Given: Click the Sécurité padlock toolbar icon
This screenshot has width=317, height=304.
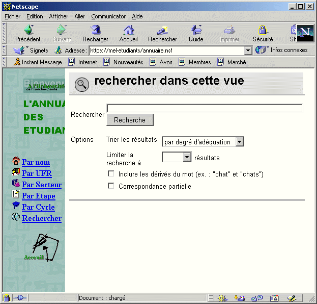Looking at the screenshot, I should 263,31.
